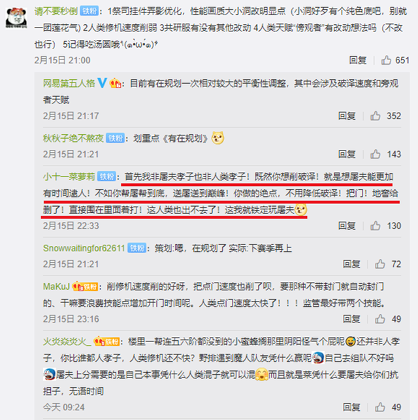Reply to 网易第五人格's comment
This screenshot has height=420, width=418.
click(347, 116)
